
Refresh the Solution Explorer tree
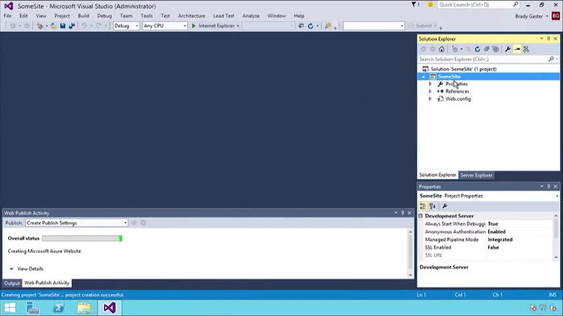coord(477,49)
